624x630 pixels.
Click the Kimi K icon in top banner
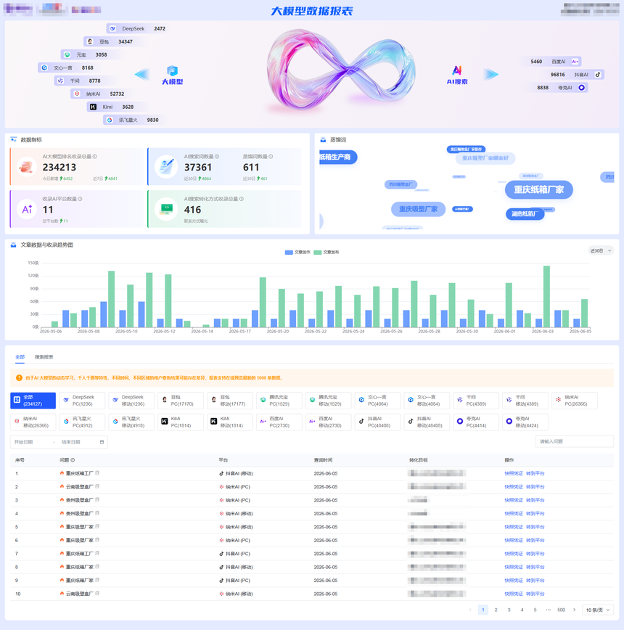(93, 107)
